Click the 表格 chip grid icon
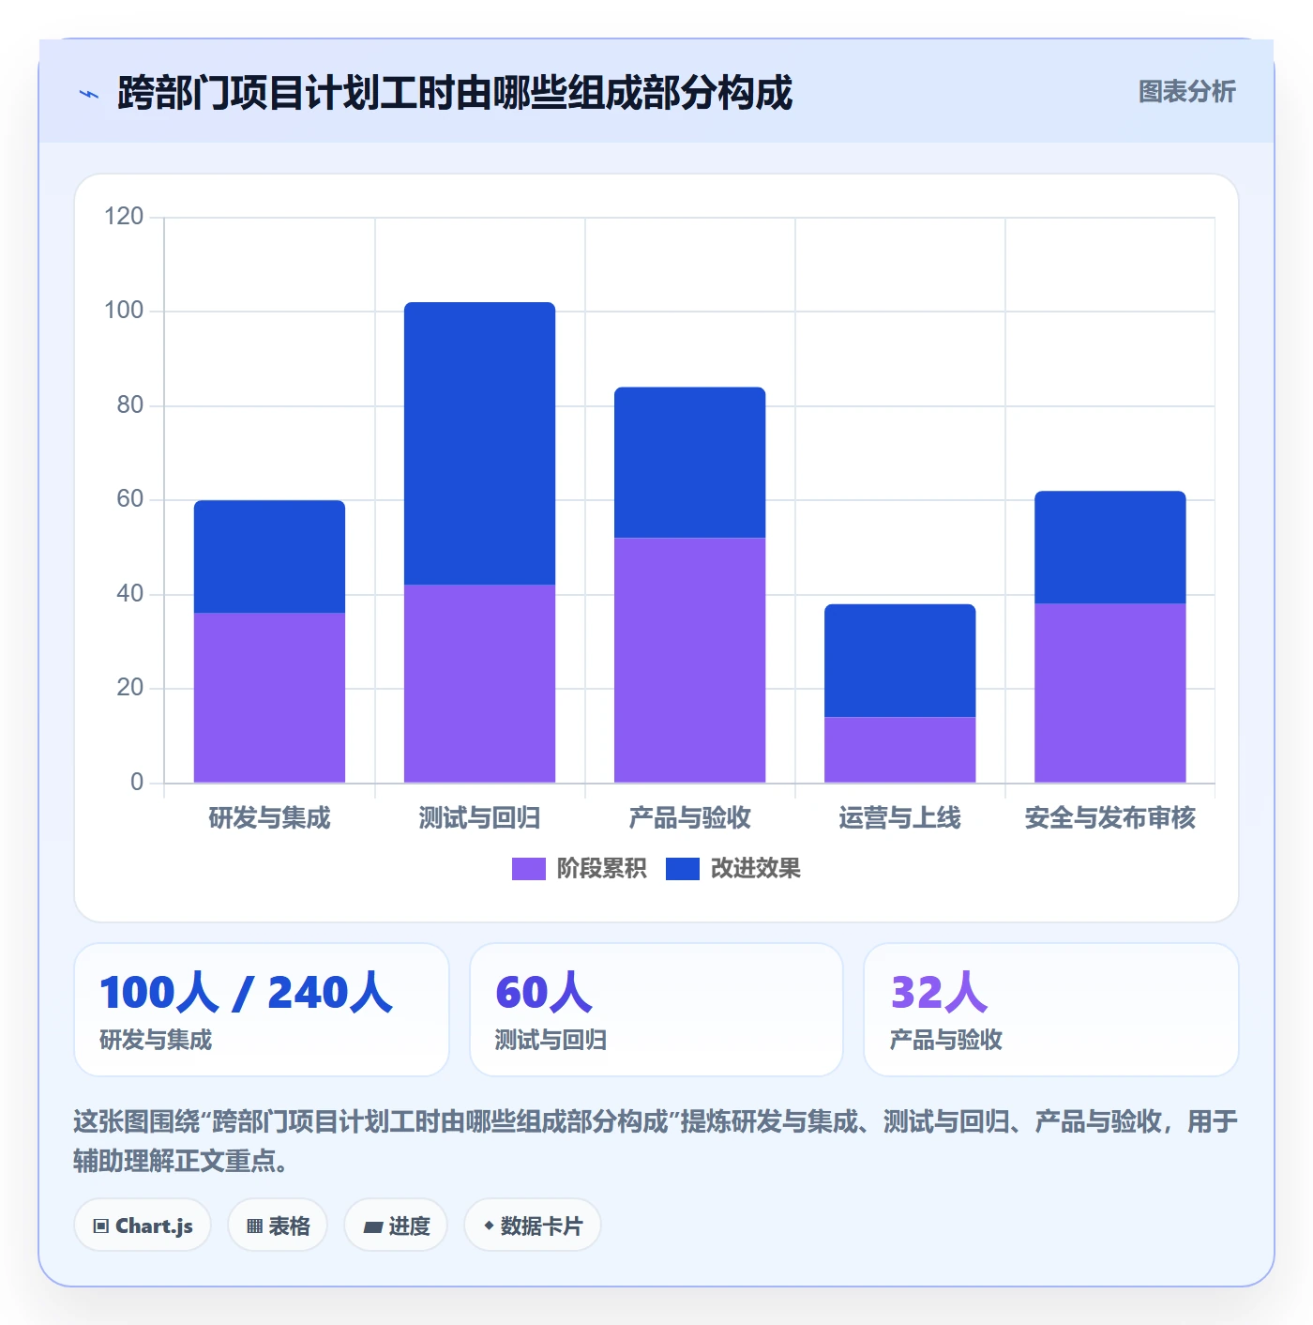 point(254,1226)
